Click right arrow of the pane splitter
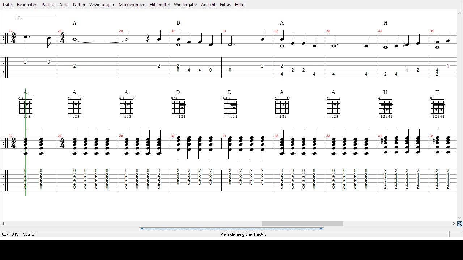Image resolution: width=463 pixels, height=260 pixels. click(321, 229)
